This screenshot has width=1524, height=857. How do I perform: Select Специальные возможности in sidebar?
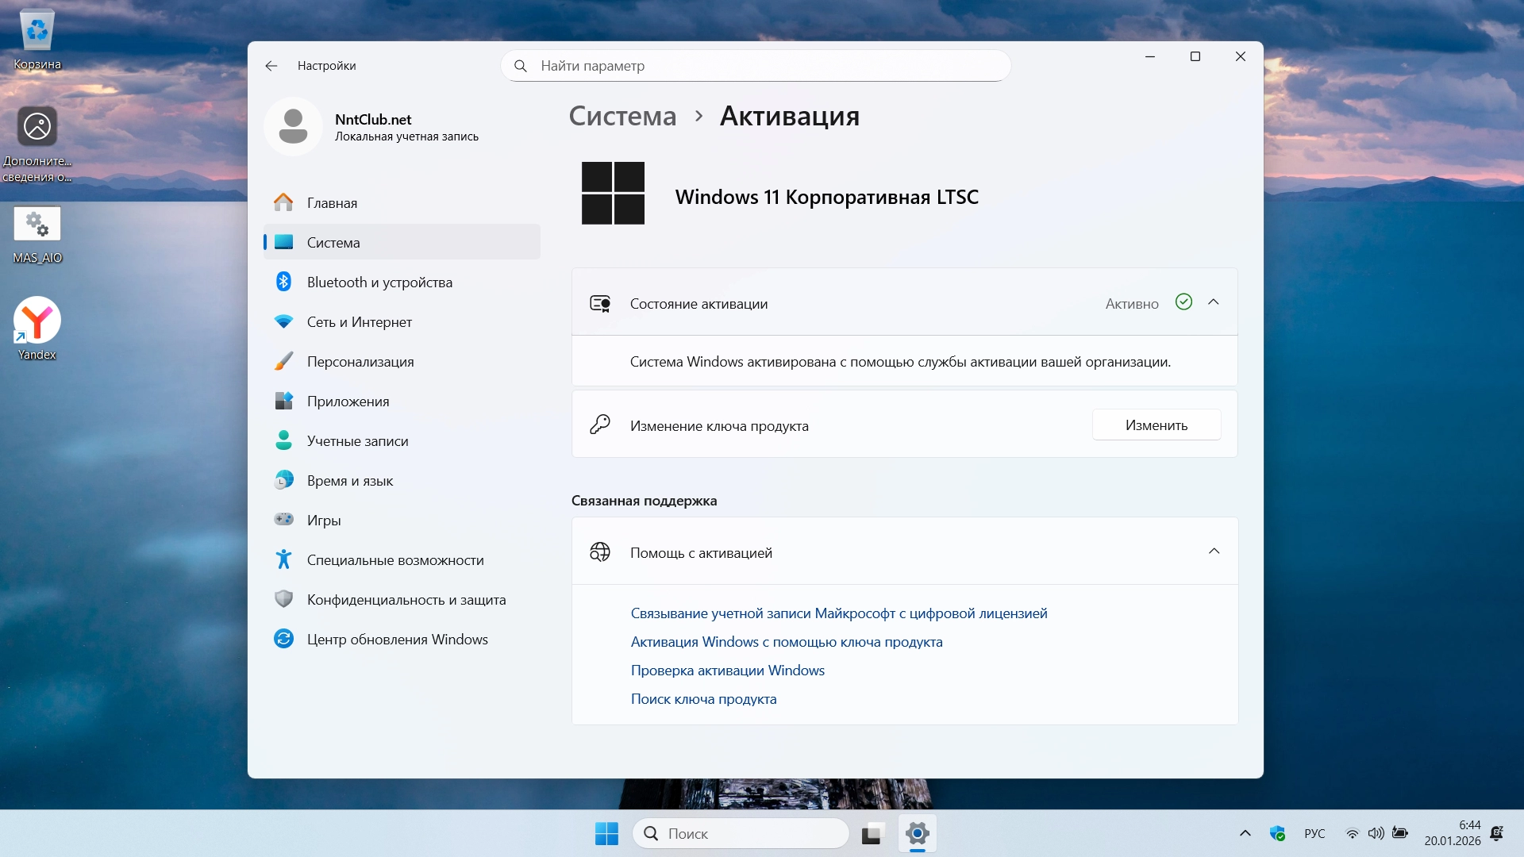coord(394,560)
